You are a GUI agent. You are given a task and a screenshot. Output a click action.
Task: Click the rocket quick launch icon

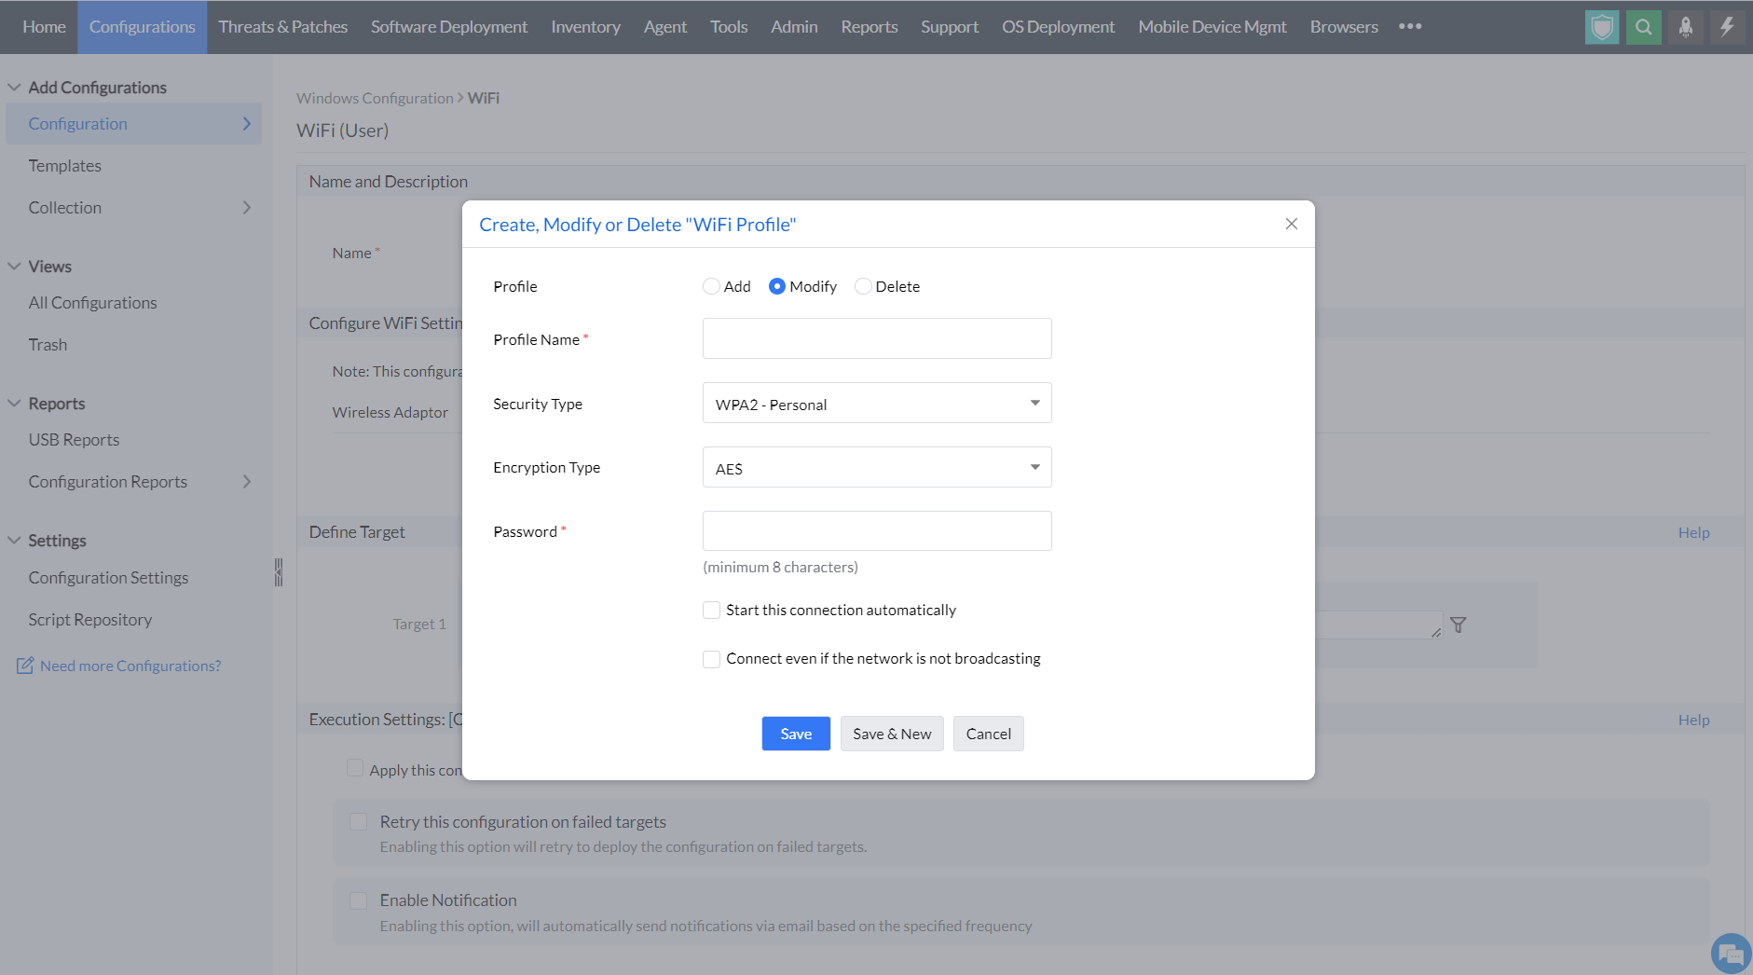tap(1686, 27)
